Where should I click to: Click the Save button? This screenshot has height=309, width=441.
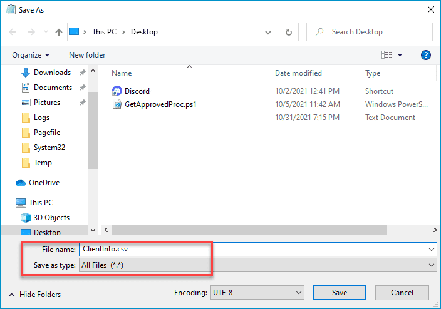pyautogui.click(x=339, y=293)
